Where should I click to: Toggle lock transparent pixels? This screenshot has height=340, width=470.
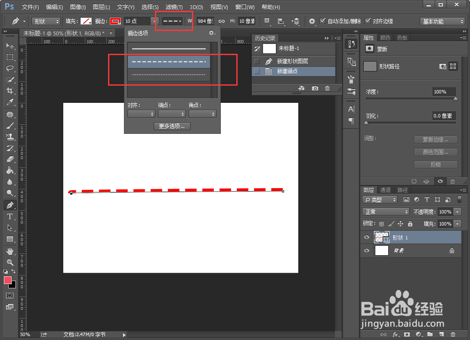click(x=381, y=224)
